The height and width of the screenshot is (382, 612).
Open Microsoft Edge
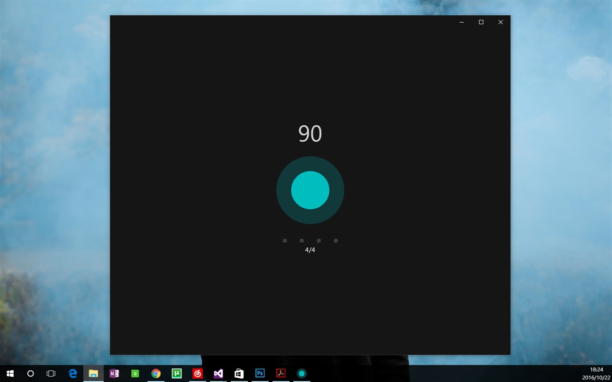coord(72,373)
